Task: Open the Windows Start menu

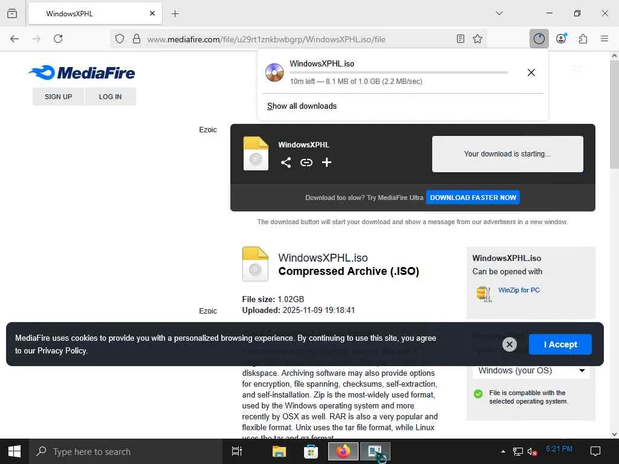Action: [15, 451]
